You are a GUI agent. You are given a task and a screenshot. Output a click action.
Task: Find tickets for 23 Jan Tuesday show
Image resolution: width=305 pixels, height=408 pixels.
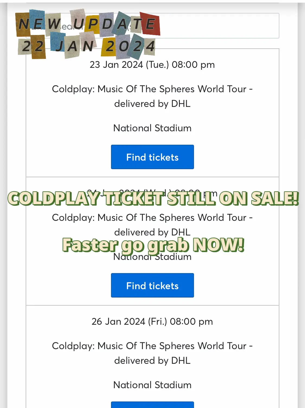pyautogui.click(x=152, y=157)
